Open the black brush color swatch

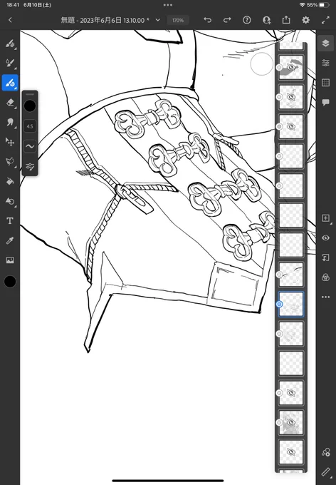30,106
